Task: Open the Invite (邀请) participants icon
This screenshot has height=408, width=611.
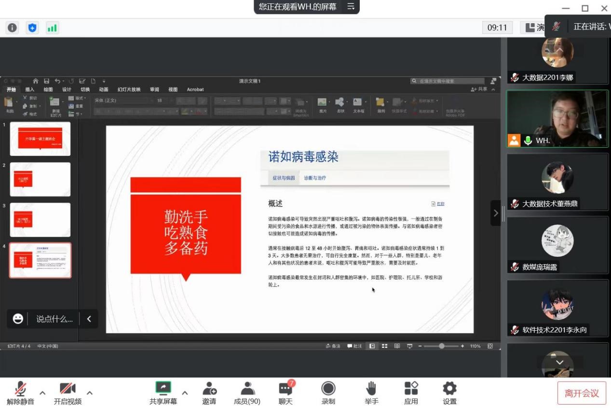Action: click(209, 388)
